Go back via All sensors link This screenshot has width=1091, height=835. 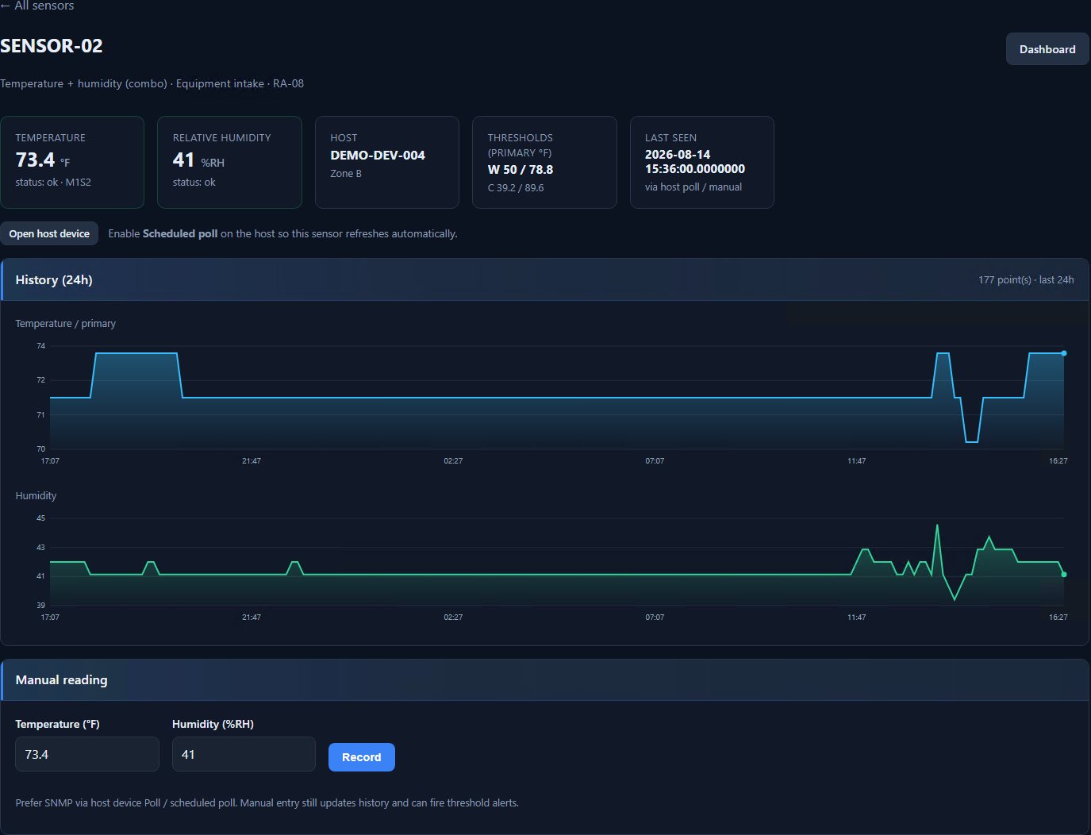tap(37, 6)
